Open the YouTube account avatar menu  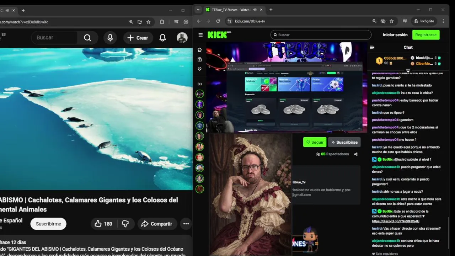[182, 38]
